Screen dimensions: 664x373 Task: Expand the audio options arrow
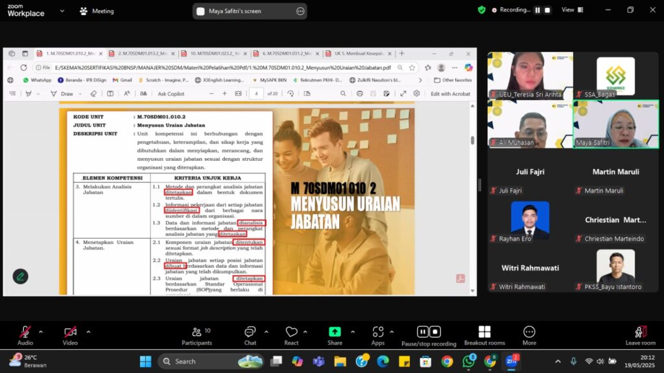click(x=41, y=331)
